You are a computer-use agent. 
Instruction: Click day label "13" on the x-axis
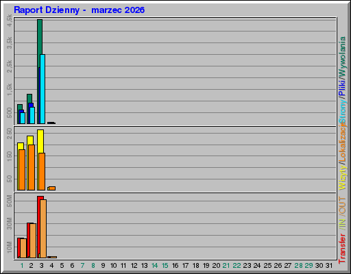pos(145,266)
